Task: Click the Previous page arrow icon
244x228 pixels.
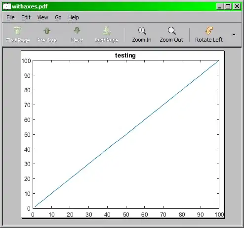Action: pyautogui.click(x=47, y=31)
